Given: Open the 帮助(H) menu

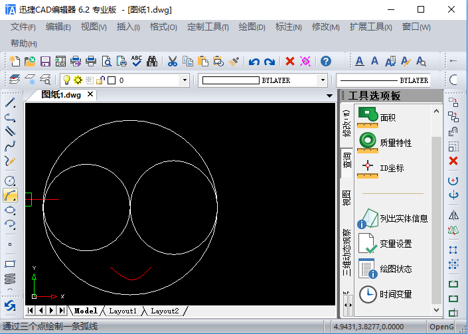Looking at the screenshot, I should coord(24,44).
